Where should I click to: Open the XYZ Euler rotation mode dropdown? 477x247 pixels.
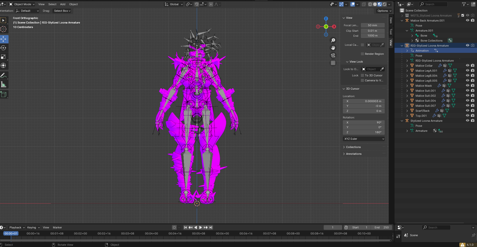[364, 139]
